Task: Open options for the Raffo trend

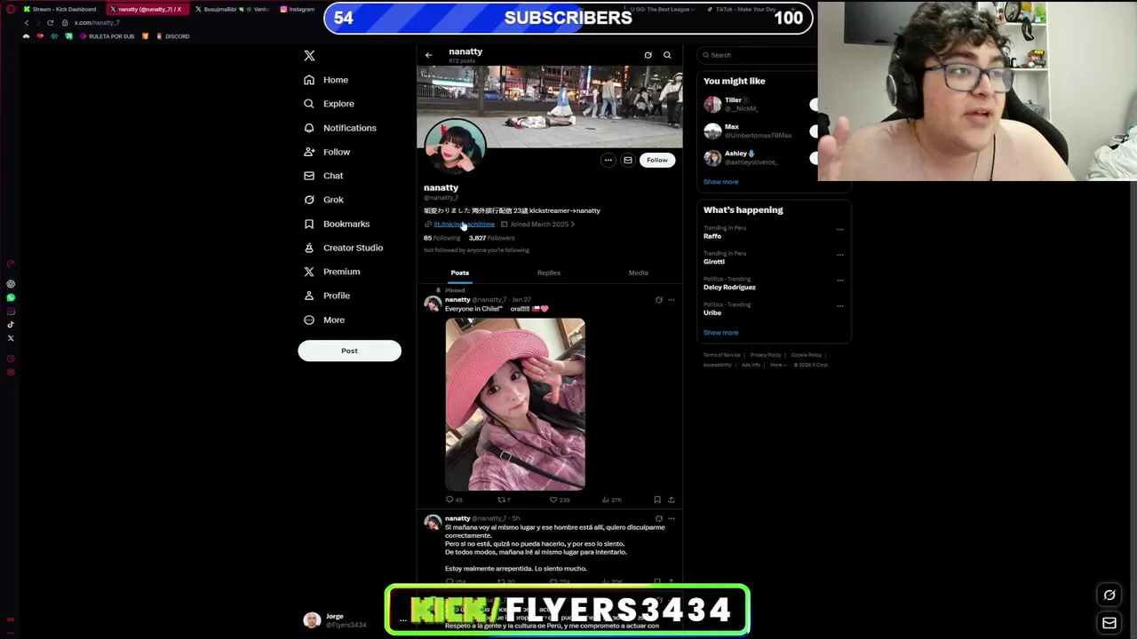Action: coord(839,229)
